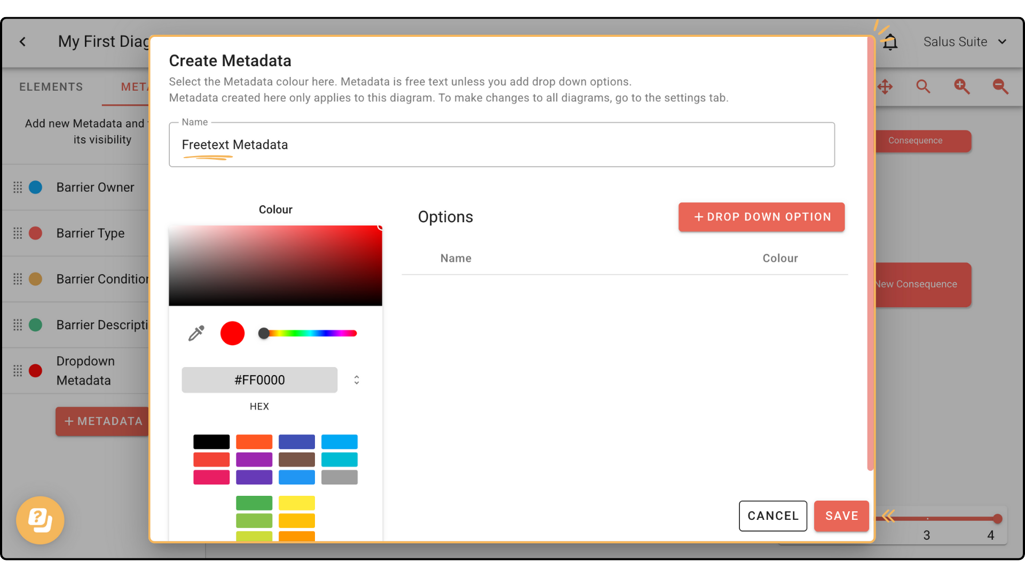Image resolution: width=1025 pixels, height=577 pixels.
Task: Zoom out using the minus magnifier icon
Action: (999, 86)
